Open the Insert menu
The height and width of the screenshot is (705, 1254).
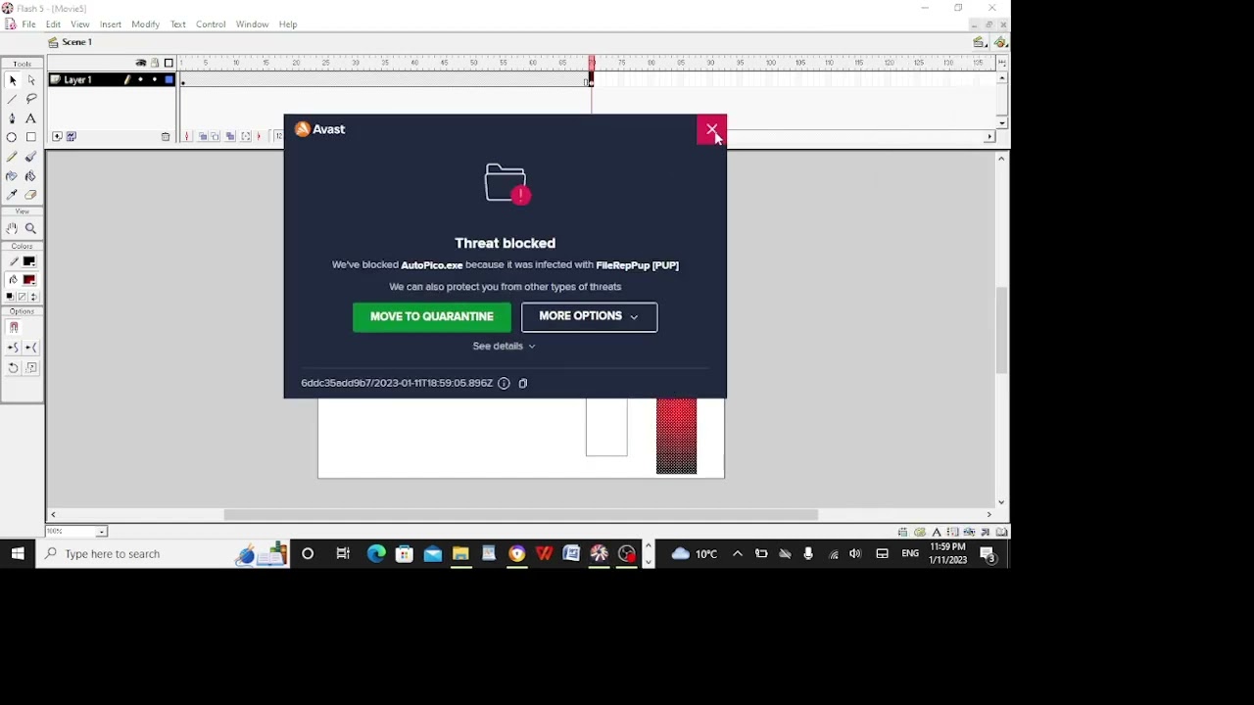[x=111, y=24]
